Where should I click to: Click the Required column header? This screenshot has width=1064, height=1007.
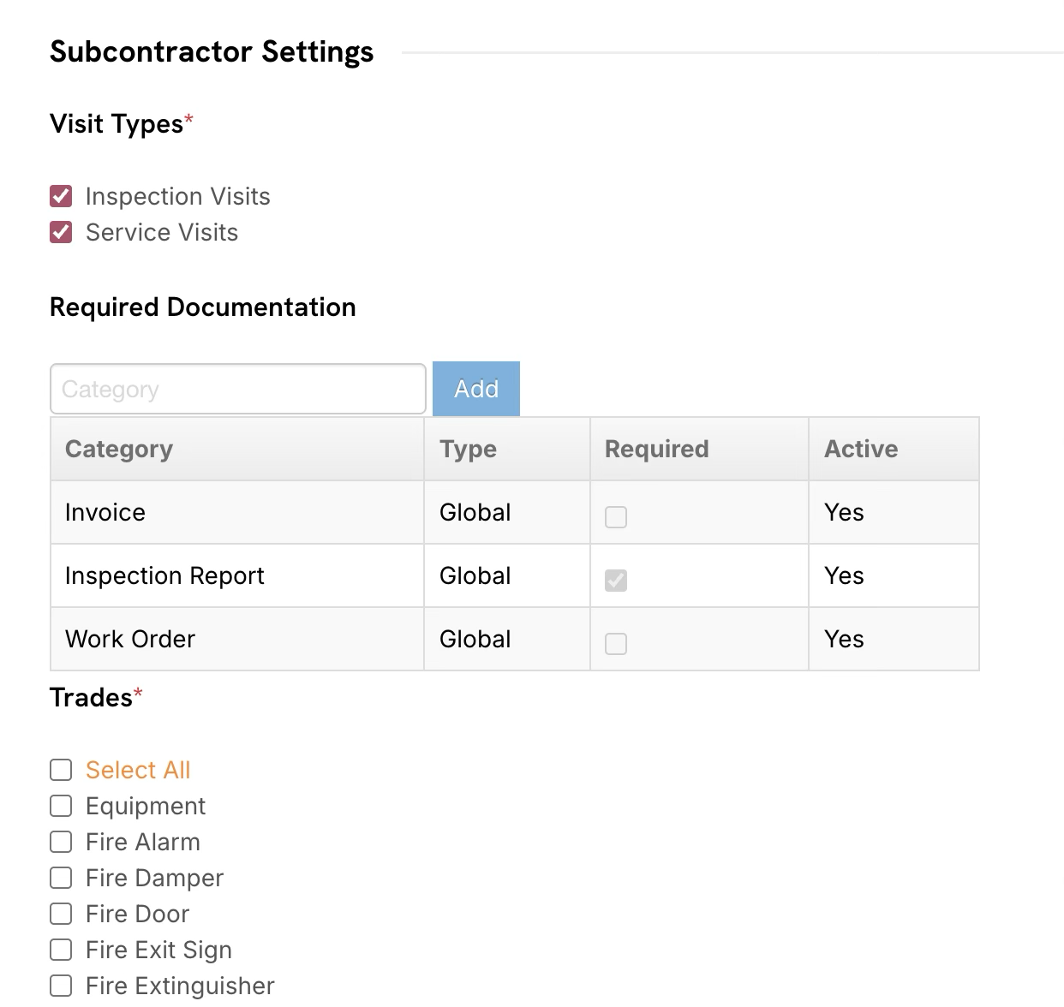point(656,449)
